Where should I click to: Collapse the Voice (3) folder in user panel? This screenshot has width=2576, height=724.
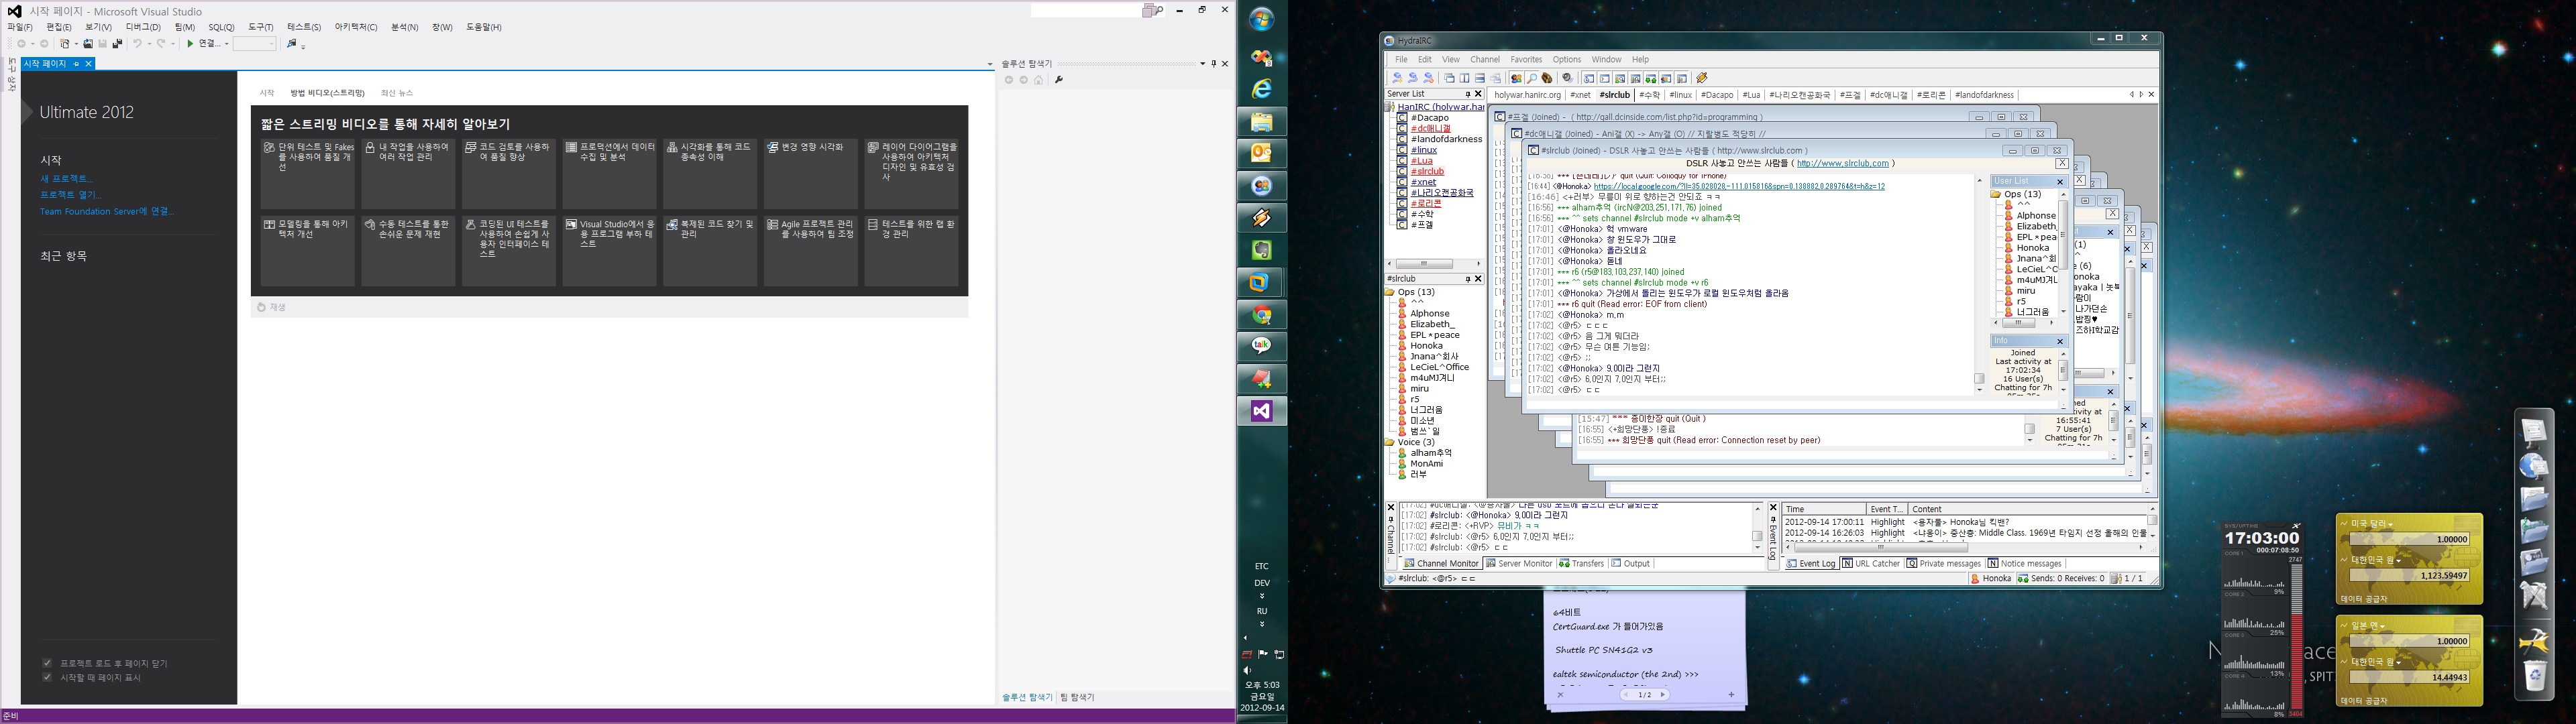coord(1390,442)
